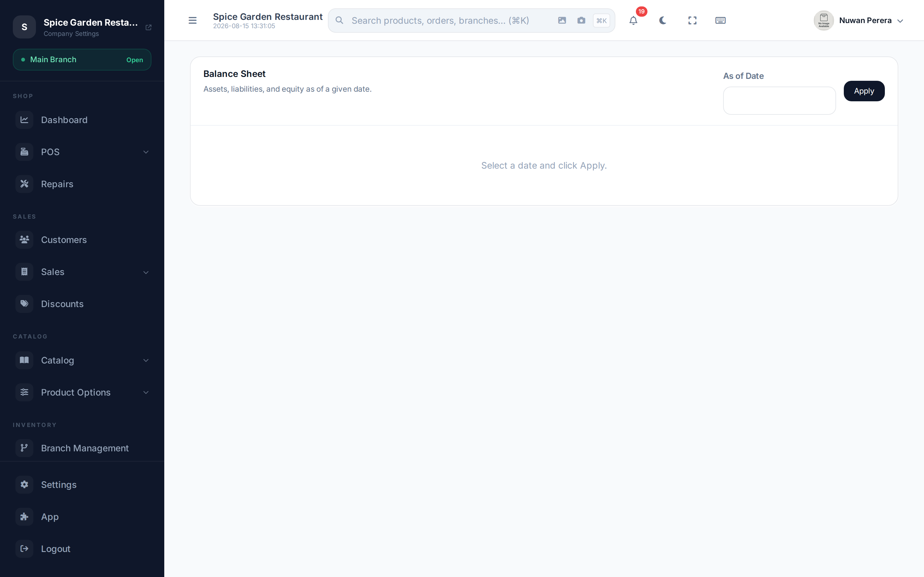Go to the Customers menu item

point(82,240)
